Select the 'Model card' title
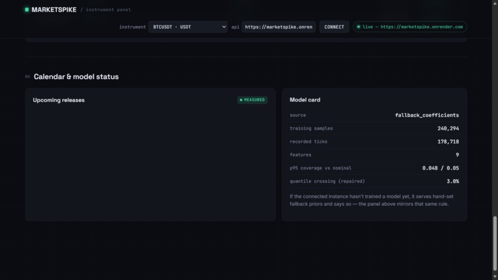 coord(305,100)
